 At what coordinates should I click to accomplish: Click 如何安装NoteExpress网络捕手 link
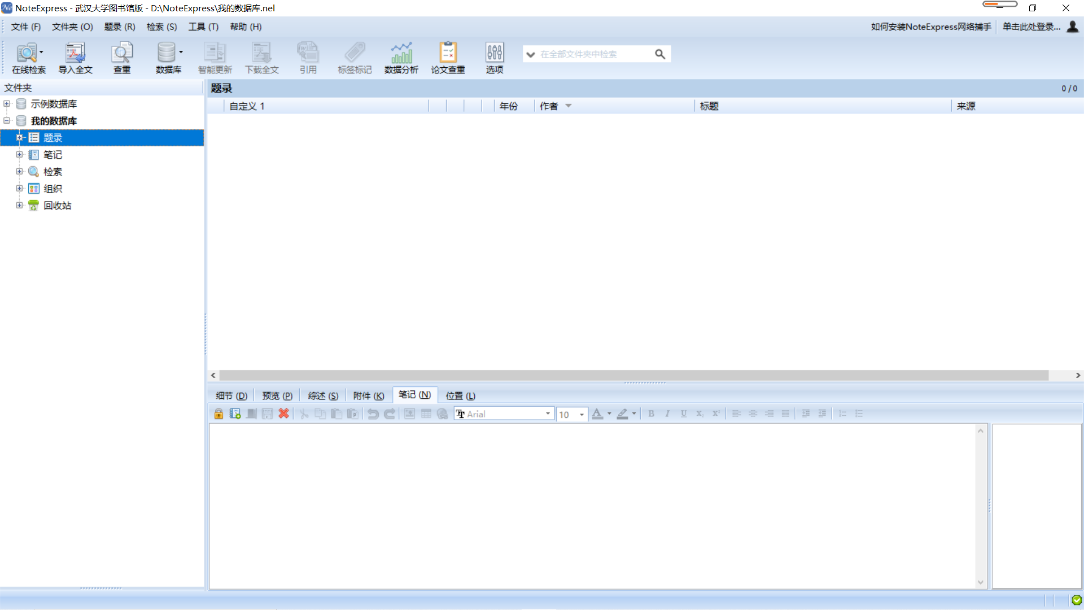pyautogui.click(x=931, y=27)
